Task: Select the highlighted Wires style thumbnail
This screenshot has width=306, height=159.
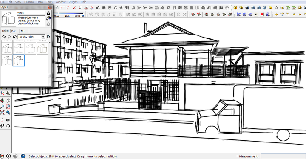Action: pos(19,60)
